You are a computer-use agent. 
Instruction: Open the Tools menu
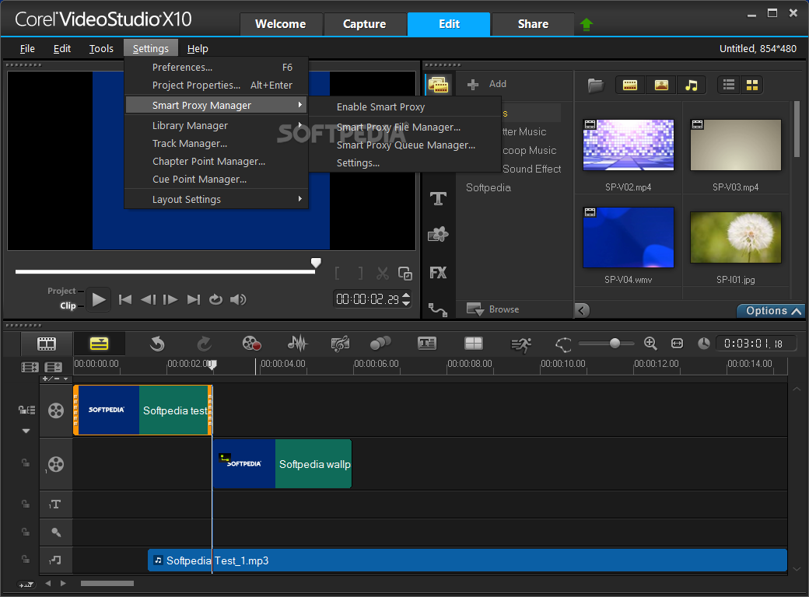101,48
